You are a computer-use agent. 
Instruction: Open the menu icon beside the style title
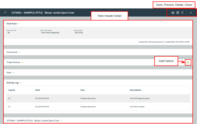[6, 13]
